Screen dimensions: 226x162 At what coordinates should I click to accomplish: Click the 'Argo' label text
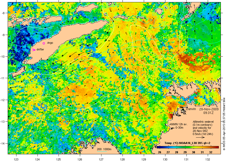(x=50, y=43)
